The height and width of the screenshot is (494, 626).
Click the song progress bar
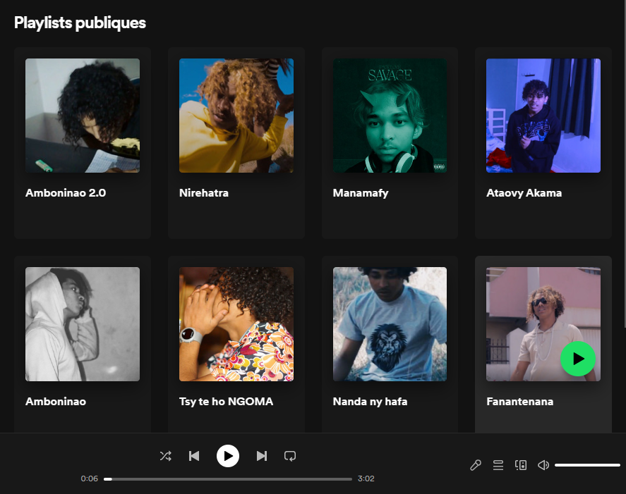click(228, 479)
